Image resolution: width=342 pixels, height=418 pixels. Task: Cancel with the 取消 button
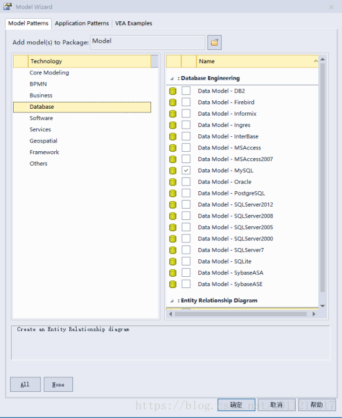pos(276,405)
